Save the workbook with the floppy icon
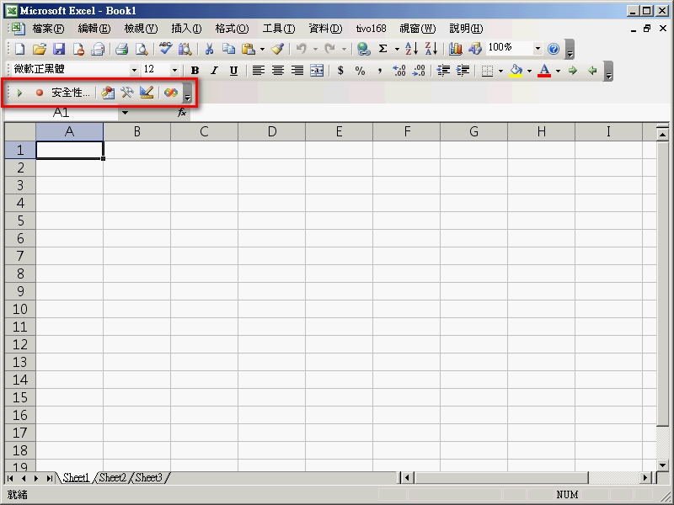Image resolution: width=674 pixels, height=505 pixels. click(58, 49)
